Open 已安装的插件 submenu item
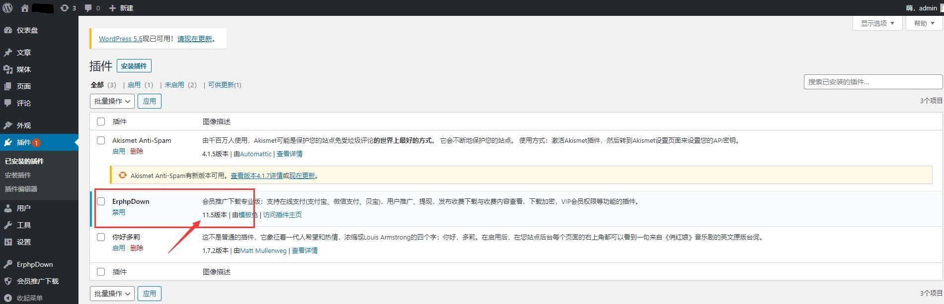The image size is (944, 304). [x=24, y=161]
